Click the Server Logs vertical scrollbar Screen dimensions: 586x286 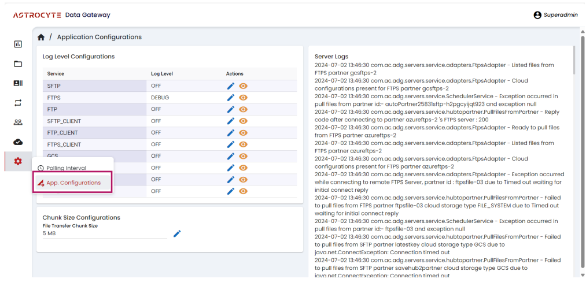(x=574, y=61)
